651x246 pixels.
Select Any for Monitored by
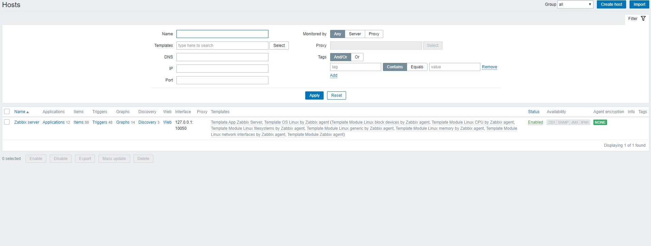[338, 34]
